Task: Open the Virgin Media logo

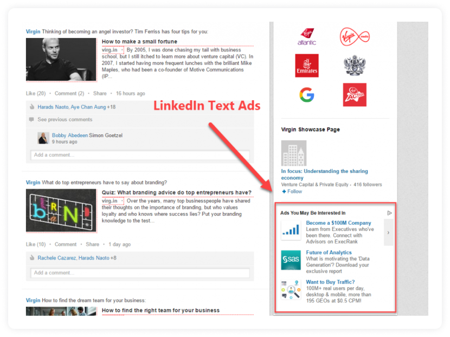Action: coord(355,37)
